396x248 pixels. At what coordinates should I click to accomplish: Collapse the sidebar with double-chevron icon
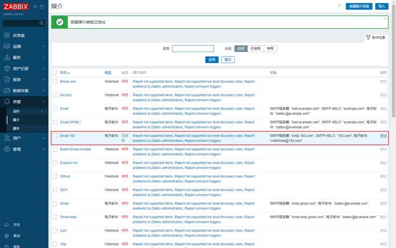tap(35, 6)
